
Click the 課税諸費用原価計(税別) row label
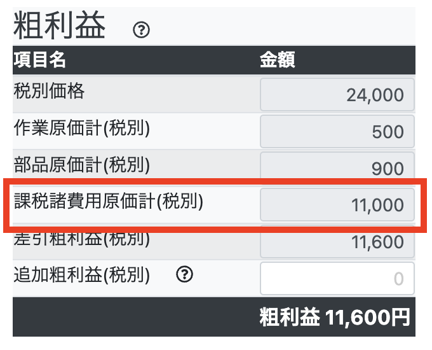click(x=108, y=202)
